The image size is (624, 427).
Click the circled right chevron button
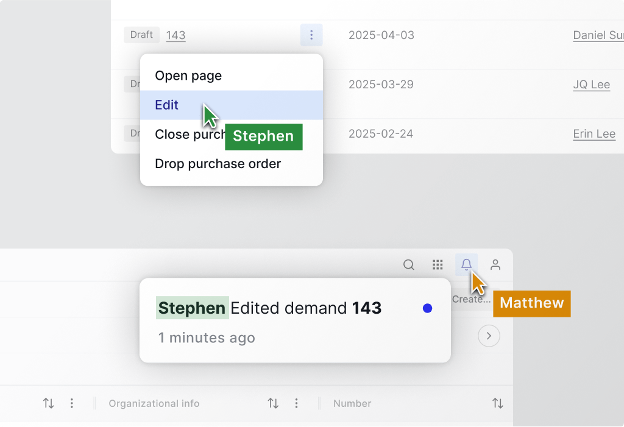pos(489,336)
